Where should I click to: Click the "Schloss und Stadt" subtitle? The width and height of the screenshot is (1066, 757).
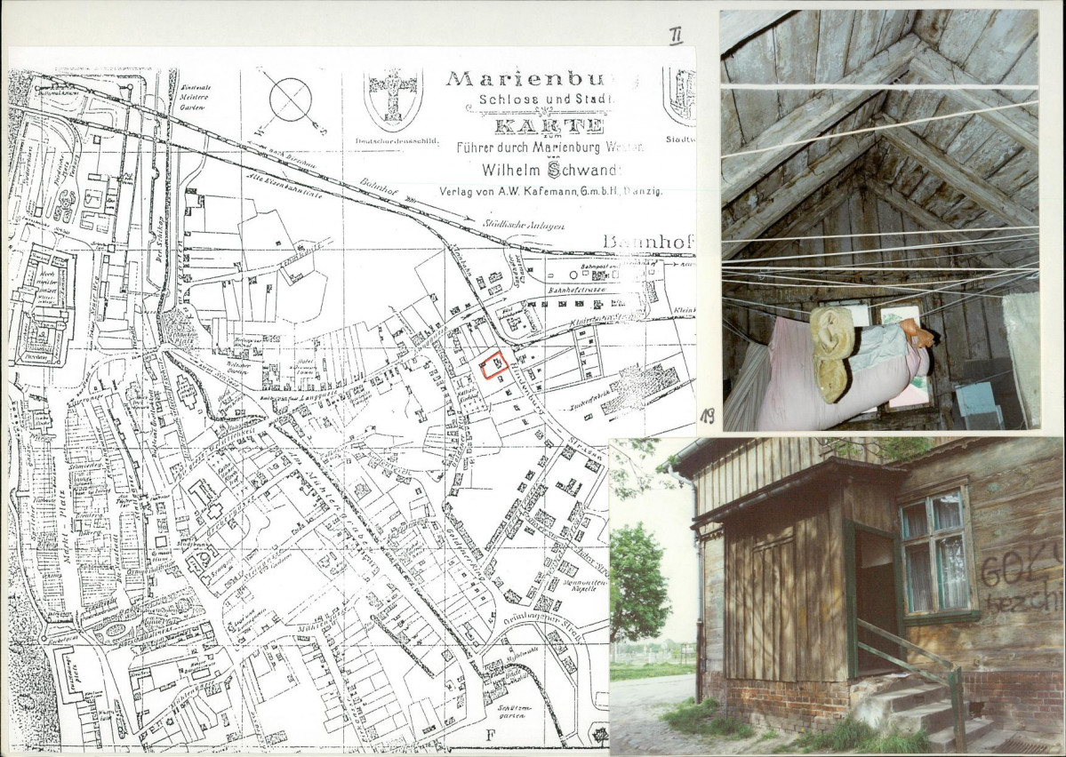point(547,100)
